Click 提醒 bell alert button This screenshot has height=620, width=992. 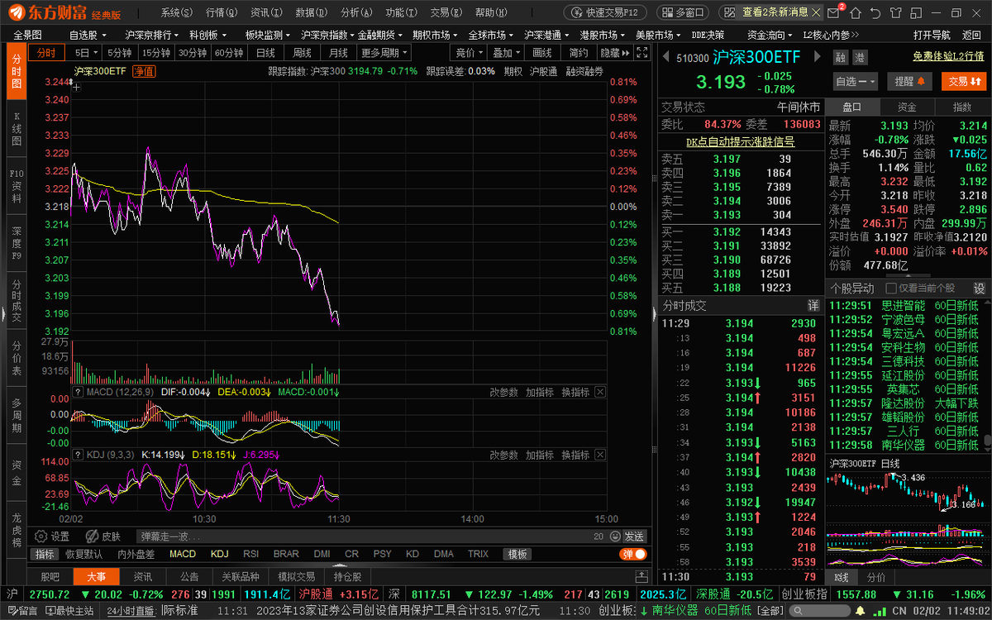click(x=910, y=81)
